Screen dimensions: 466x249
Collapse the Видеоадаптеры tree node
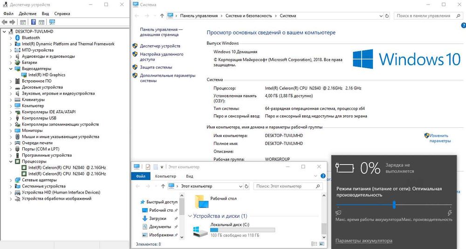11,69
